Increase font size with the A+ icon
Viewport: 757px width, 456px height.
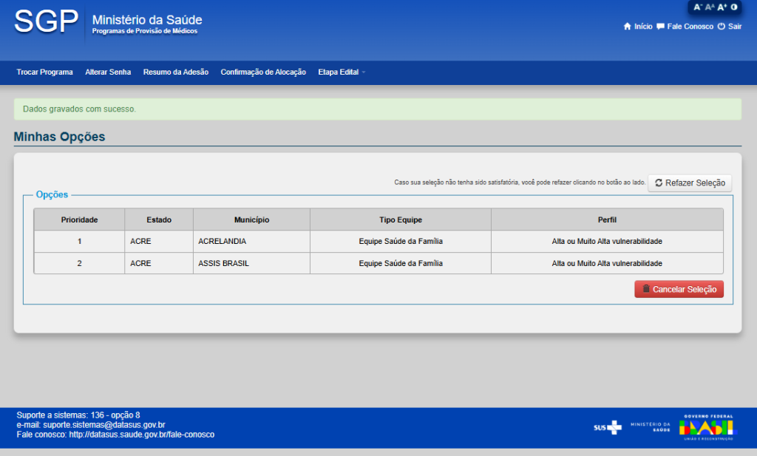click(x=722, y=7)
